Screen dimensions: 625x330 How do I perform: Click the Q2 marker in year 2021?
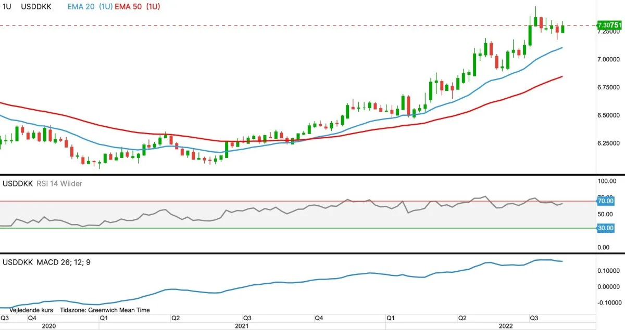(x=176, y=318)
